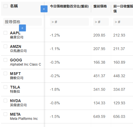The width and height of the screenshot is (133, 127).
Task: Enable the MSFT row checkbox
Action: [5, 74]
